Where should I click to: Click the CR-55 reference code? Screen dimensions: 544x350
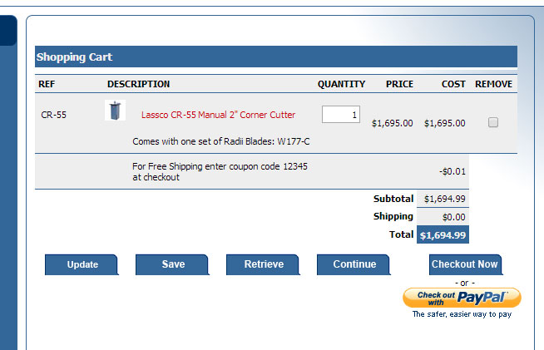pyautogui.click(x=53, y=115)
